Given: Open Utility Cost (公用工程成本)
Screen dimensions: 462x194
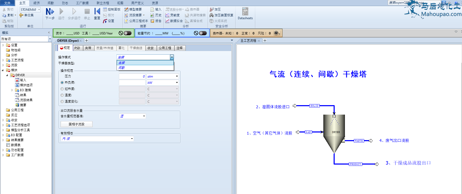Looking at the screenshot, I should [136, 21].
